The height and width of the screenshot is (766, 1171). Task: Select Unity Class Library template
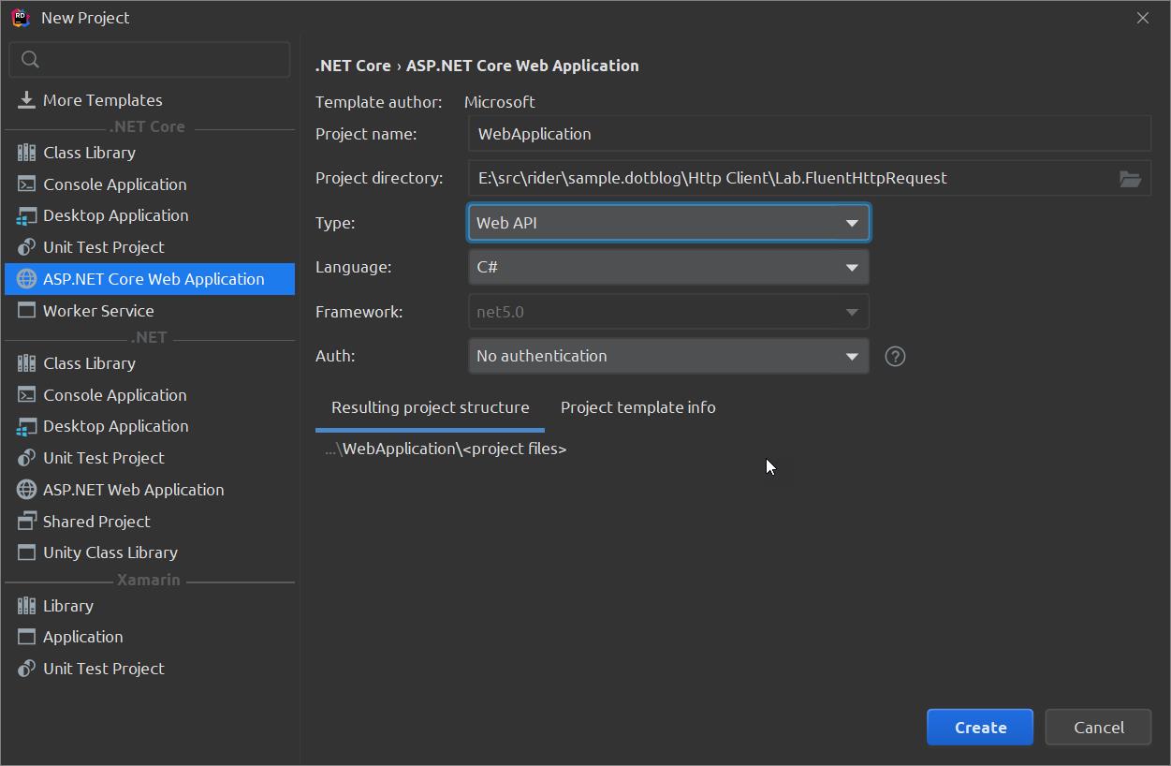tap(150, 552)
